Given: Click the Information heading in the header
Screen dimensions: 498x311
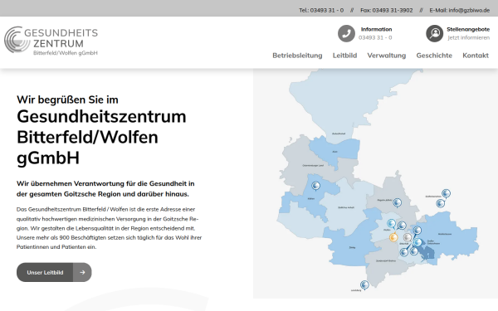Looking at the screenshot, I should point(376,29).
